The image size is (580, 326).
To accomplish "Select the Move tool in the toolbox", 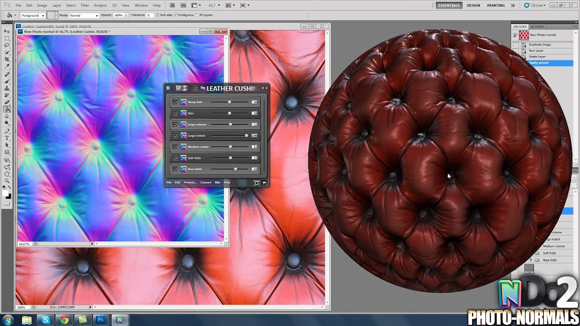I will click(7, 31).
